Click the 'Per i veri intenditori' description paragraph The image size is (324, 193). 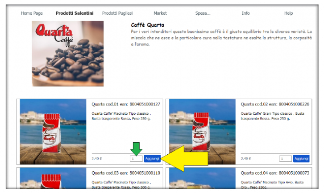click(x=221, y=38)
